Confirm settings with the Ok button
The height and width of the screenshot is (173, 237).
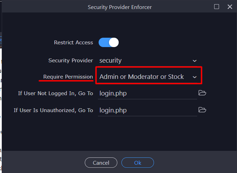[138, 163]
